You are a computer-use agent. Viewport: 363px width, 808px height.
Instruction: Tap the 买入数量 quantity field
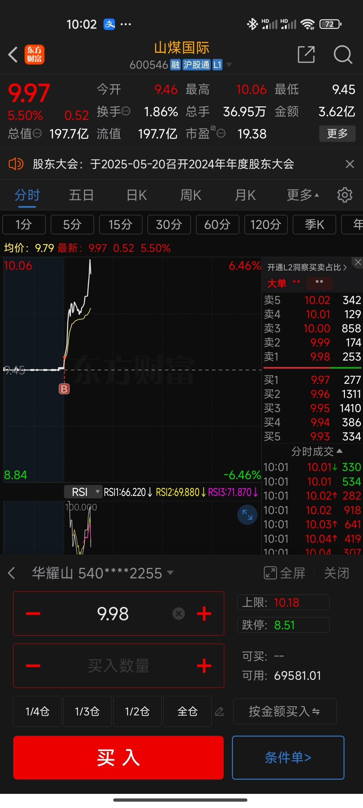click(119, 666)
